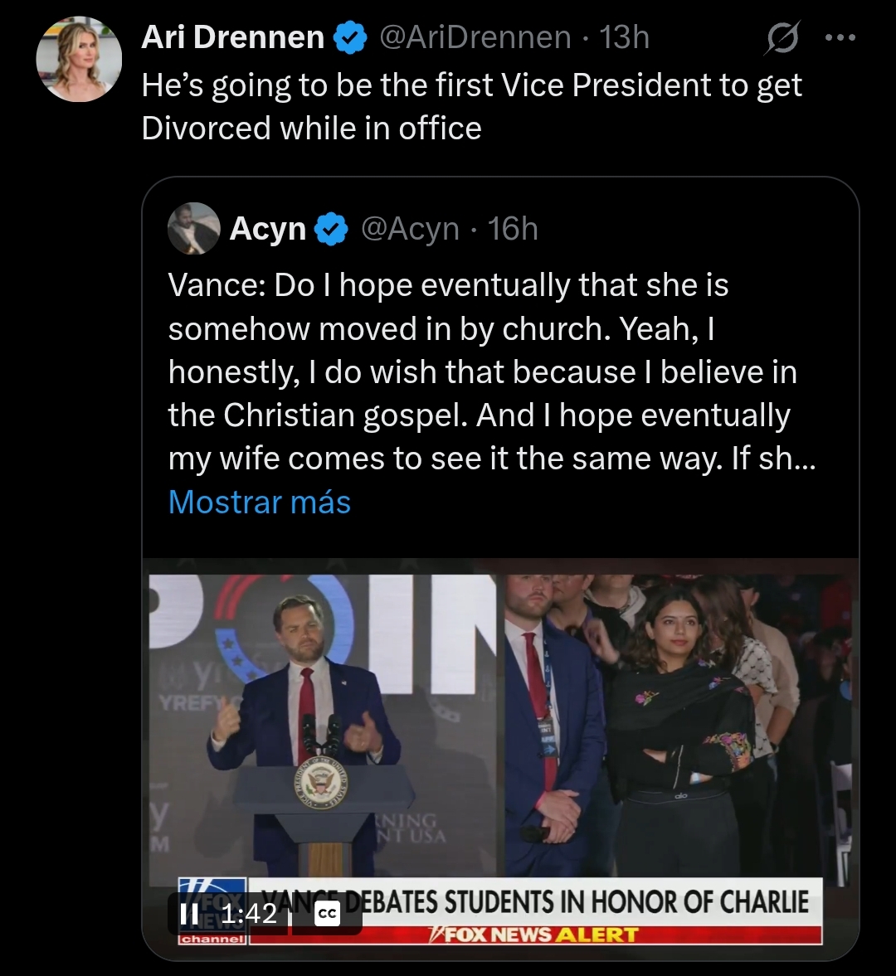The image size is (896, 976).
Task: Click the main tweet text about Vice President
Action: coord(471,106)
